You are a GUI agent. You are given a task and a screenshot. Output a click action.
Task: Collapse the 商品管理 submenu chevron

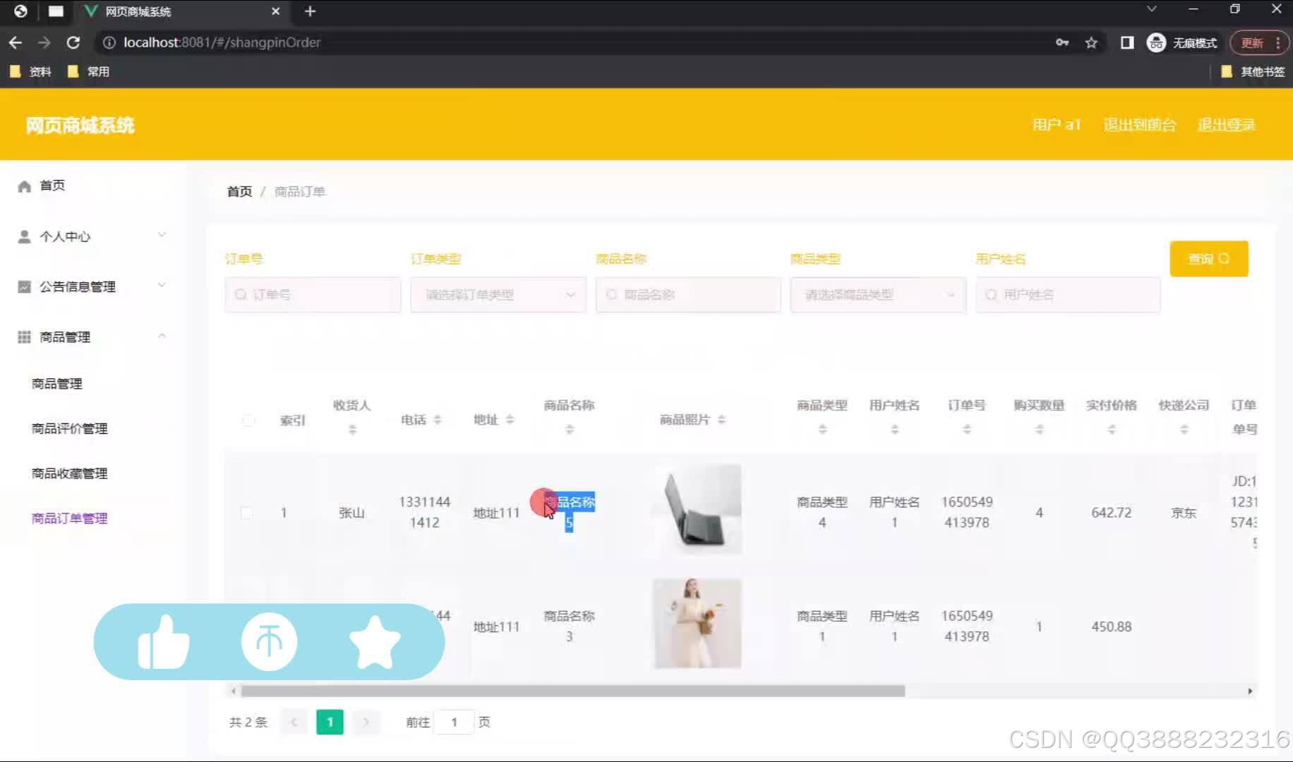click(x=162, y=337)
